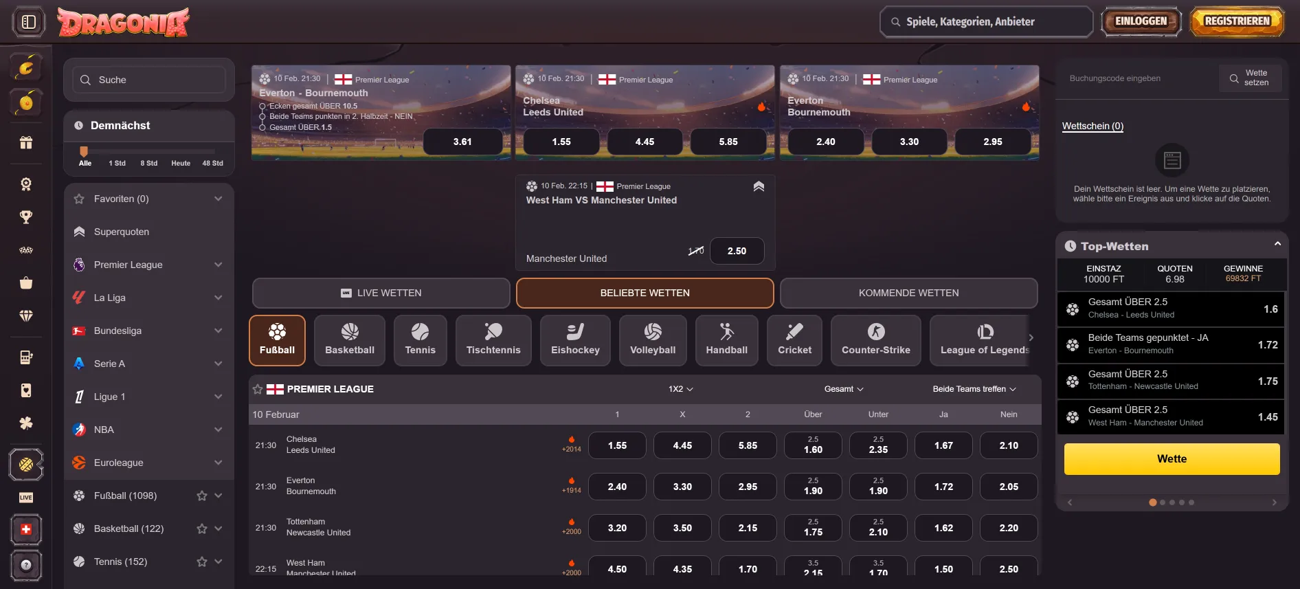Favorite the Premier League star icon
This screenshot has width=1300, height=589.
coord(258,389)
